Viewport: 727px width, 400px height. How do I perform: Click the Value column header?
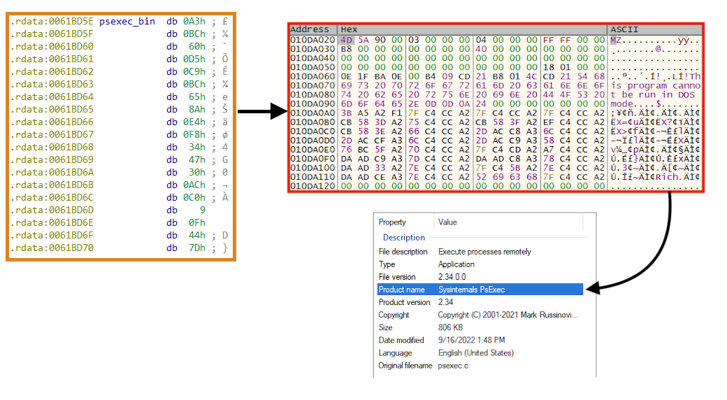pyautogui.click(x=447, y=222)
